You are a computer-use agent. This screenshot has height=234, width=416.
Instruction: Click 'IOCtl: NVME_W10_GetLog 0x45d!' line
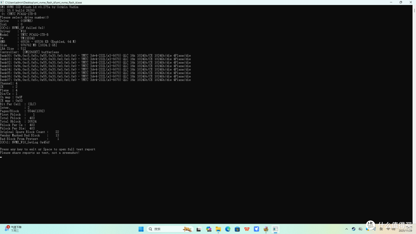25,142
